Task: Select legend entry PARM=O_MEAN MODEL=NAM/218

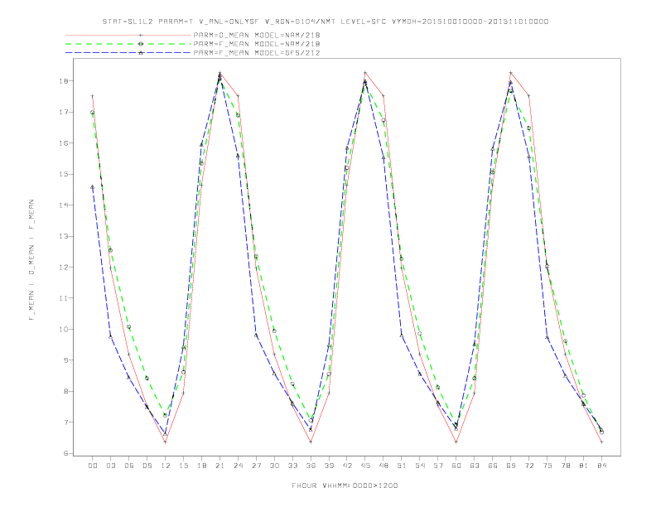Action: pyautogui.click(x=257, y=35)
